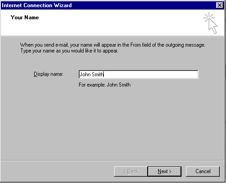
Task: Proceed with the Next button
Action: pos(164,171)
